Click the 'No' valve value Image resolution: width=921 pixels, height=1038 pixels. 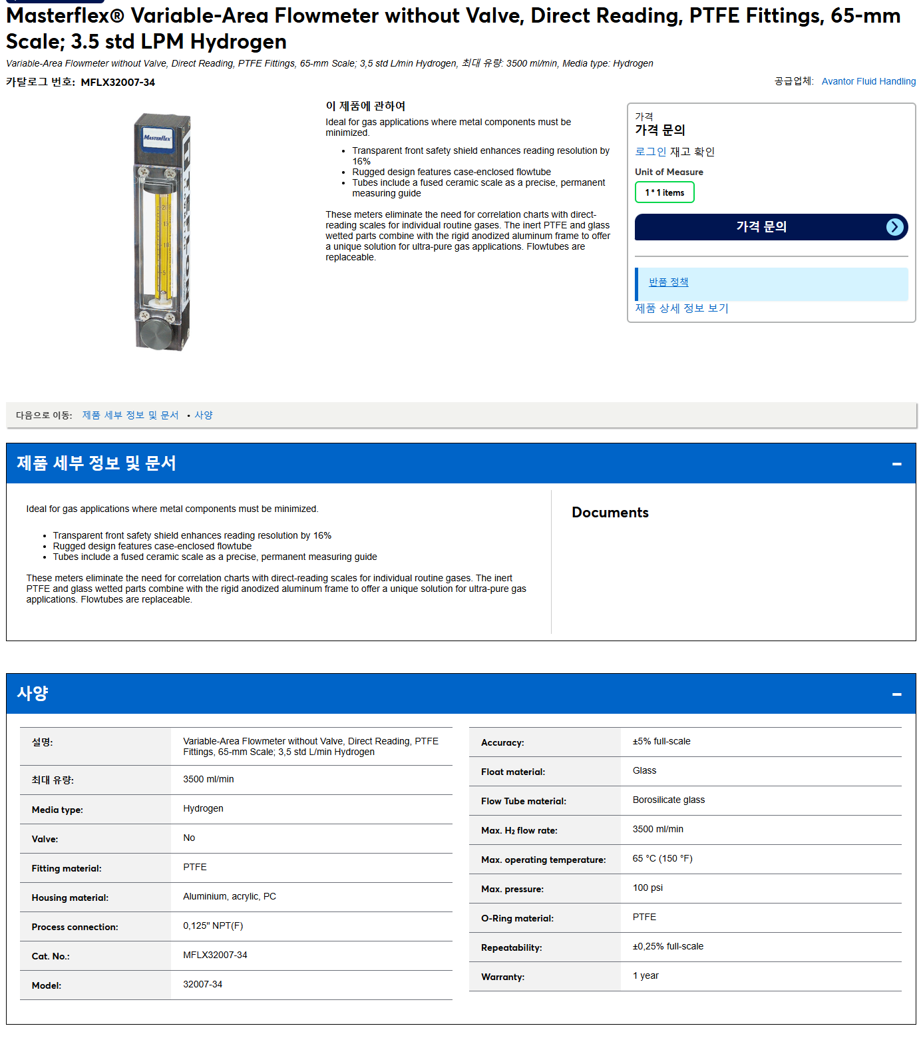coord(189,838)
